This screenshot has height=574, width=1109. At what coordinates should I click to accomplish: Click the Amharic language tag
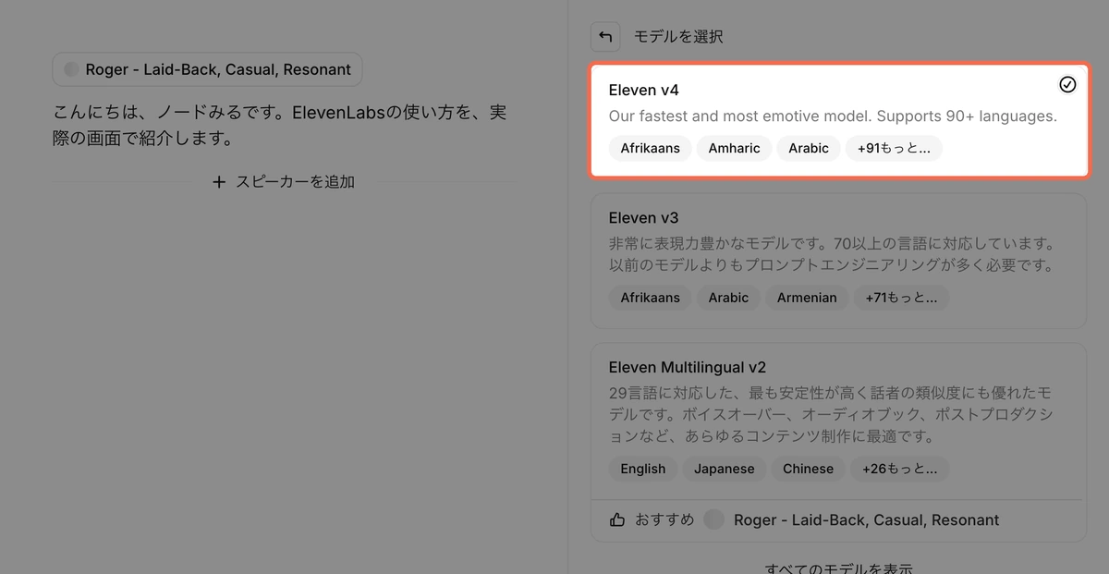pyautogui.click(x=734, y=148)
